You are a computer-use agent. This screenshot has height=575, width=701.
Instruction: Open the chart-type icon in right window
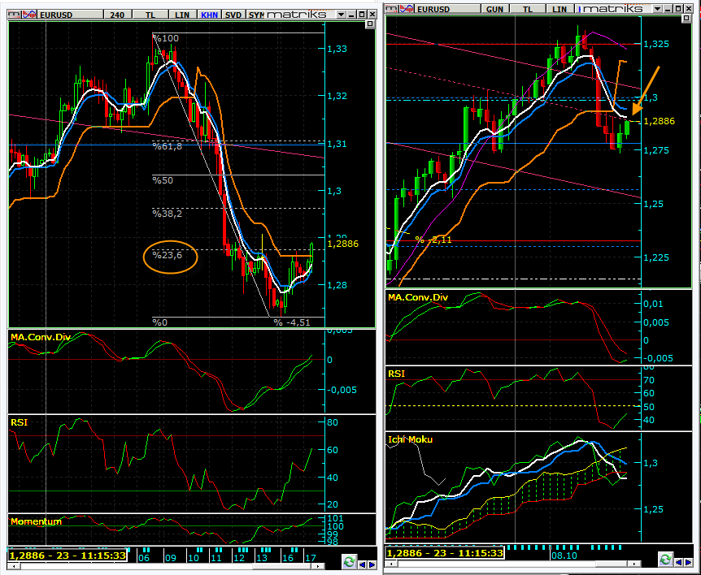[405, 8]
